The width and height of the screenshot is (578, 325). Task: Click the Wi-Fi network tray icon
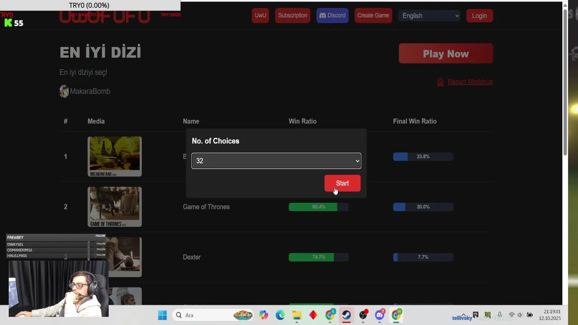point(511,315)
